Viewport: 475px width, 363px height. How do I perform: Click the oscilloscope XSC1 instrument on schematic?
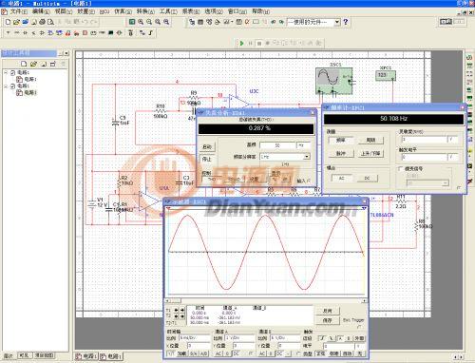(334, 81)
